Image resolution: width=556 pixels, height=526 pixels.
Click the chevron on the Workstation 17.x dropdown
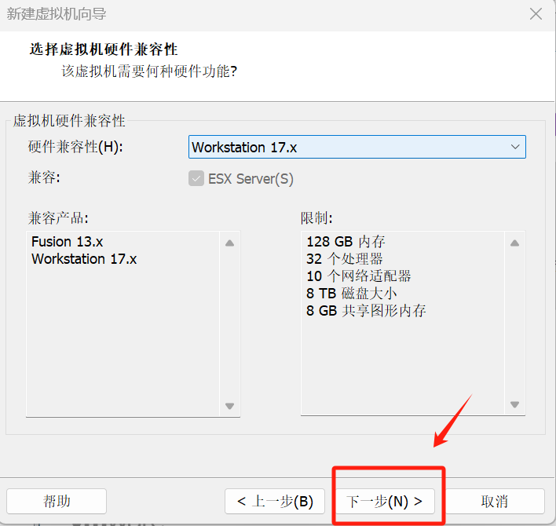pyautogui.click(x=515, y=147)
